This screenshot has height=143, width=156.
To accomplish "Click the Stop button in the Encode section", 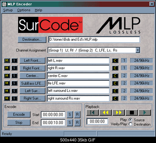I will [x=19, y=122].
